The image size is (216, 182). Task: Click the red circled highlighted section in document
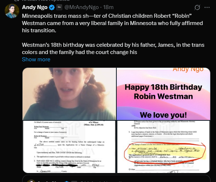pos(165,153)
